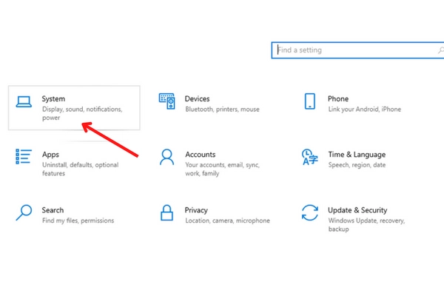The image size is (444, 296).
Task: Go to the Apps settings title
Action: click(x=51, y=155)
